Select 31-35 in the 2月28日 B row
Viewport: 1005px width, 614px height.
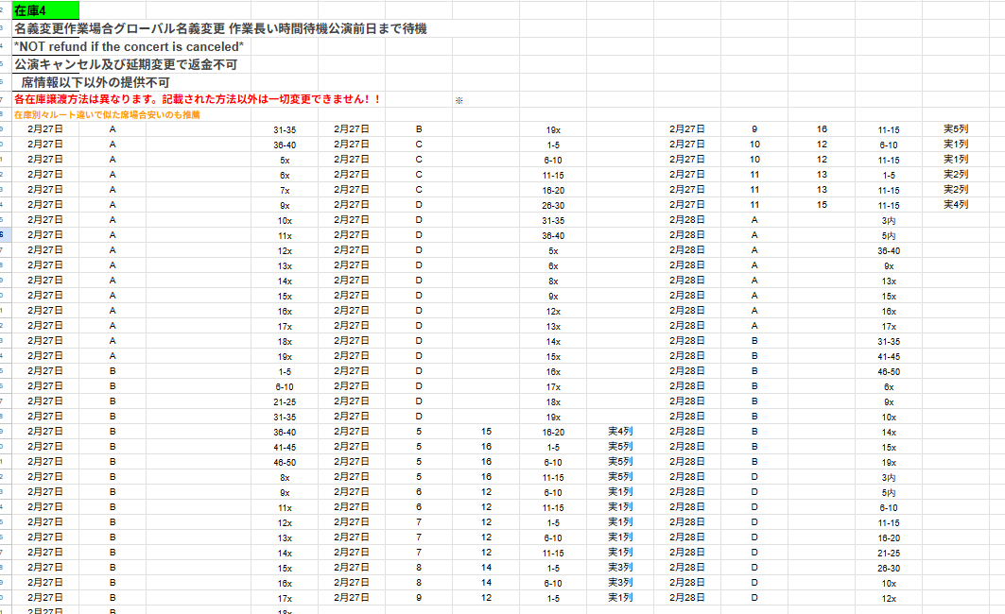[889, 342]
